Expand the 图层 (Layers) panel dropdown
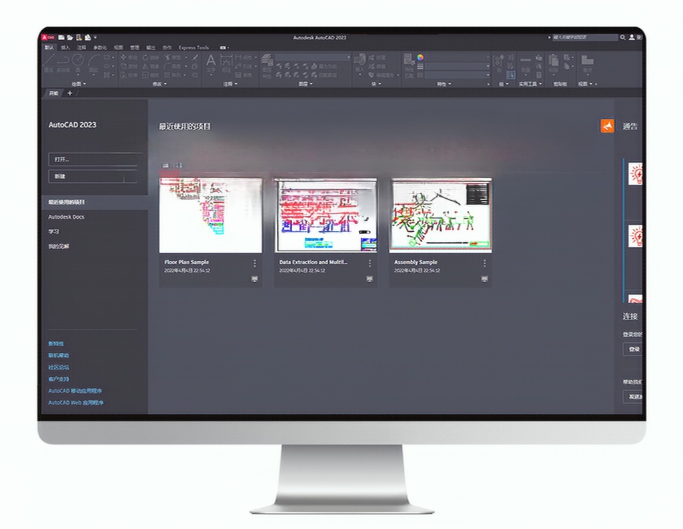The width and height of the screenshot is (683, 529). 305,83
